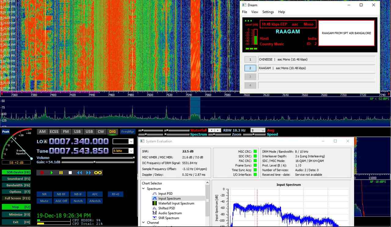Toggle loop playback with the yellow infinity icon
Image resolution: width=391 pixels, height=227 pixels.
pyautogui.click(x=98, y=173)
